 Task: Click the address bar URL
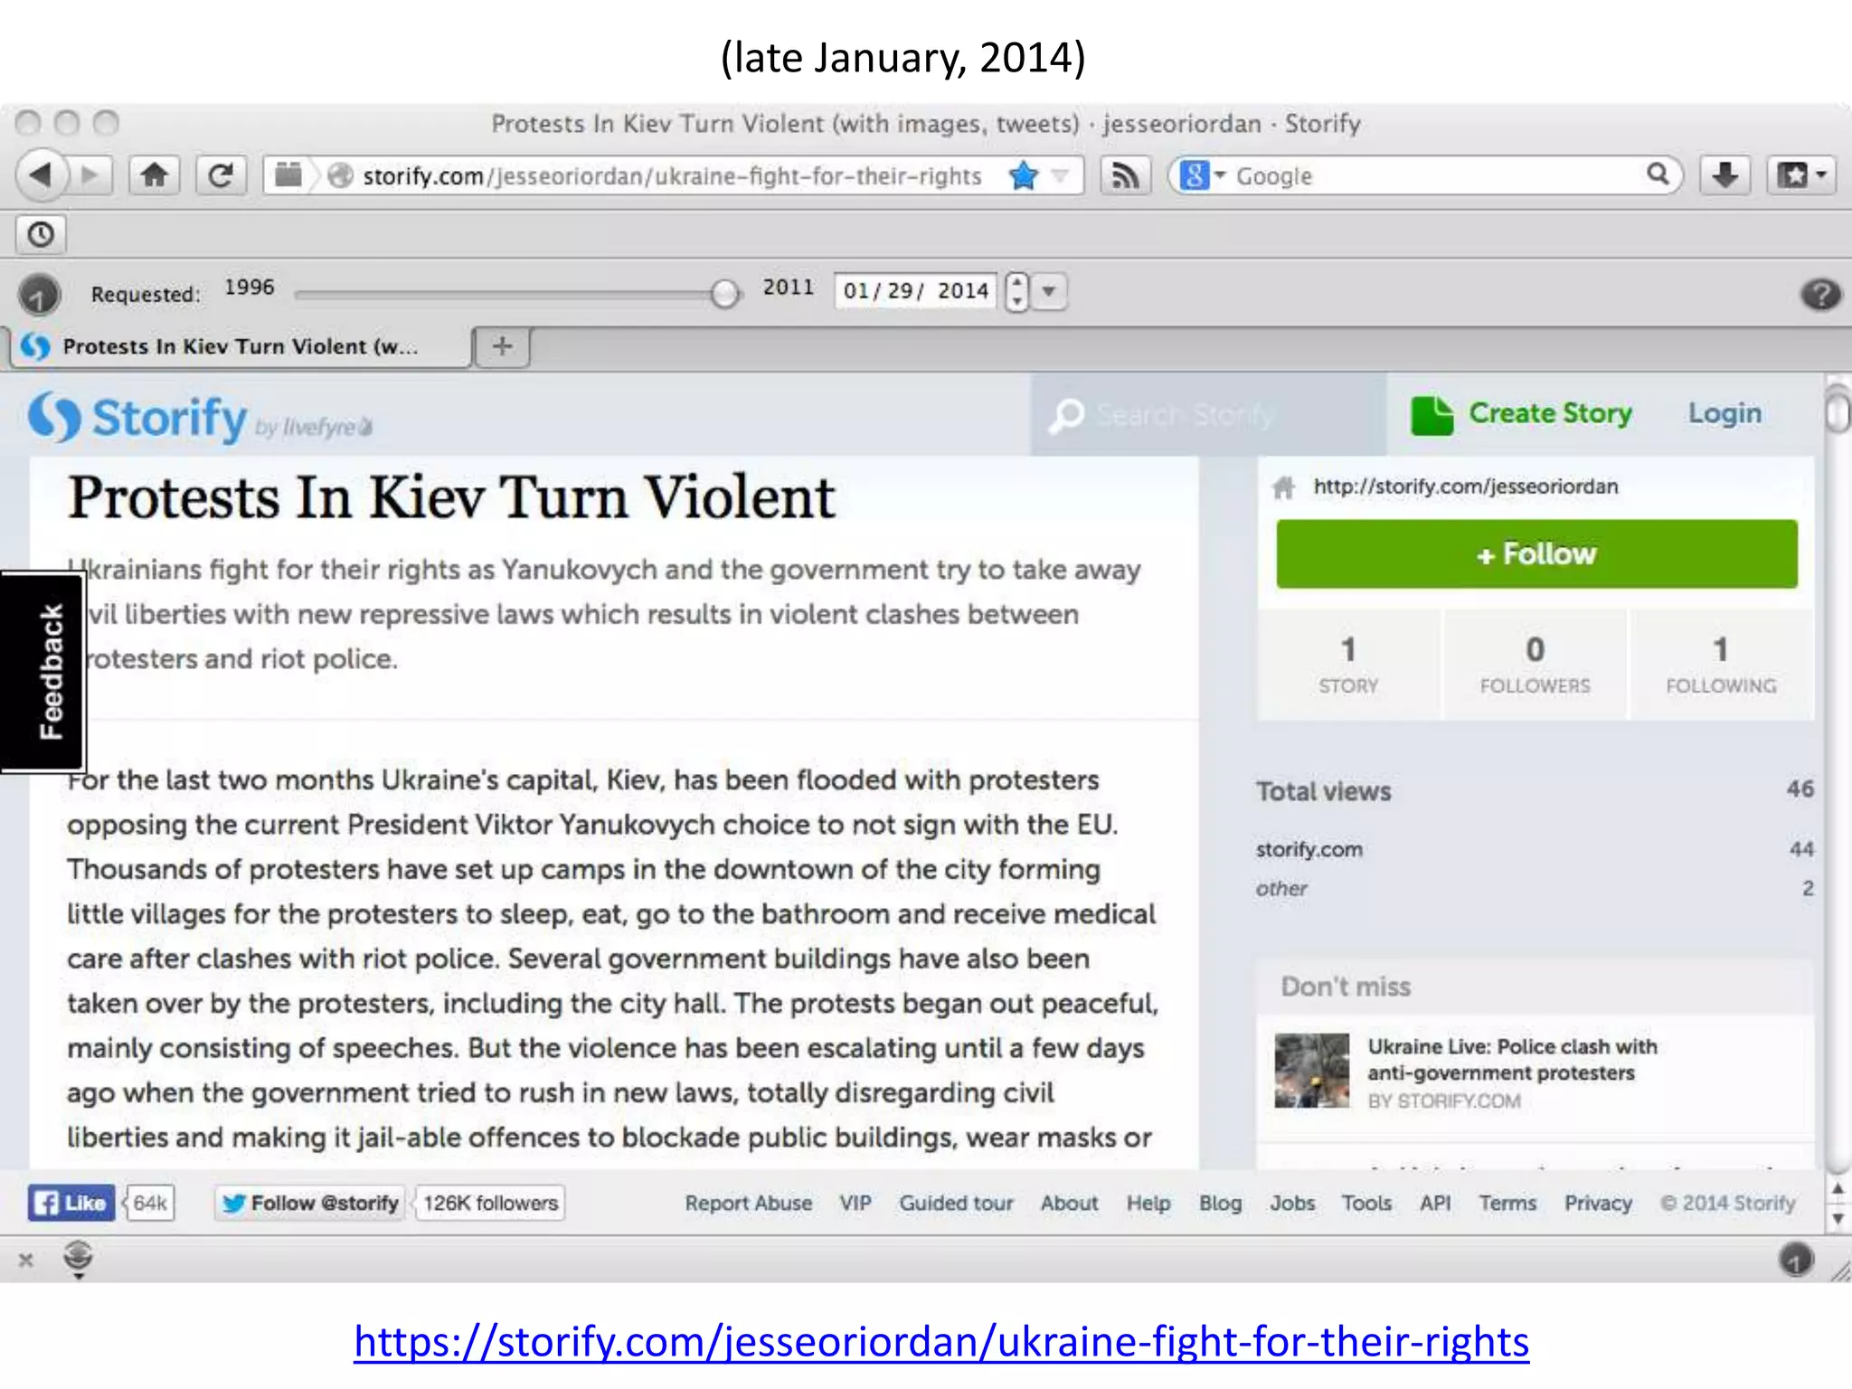pyautogui.click(x=672, y=175)
